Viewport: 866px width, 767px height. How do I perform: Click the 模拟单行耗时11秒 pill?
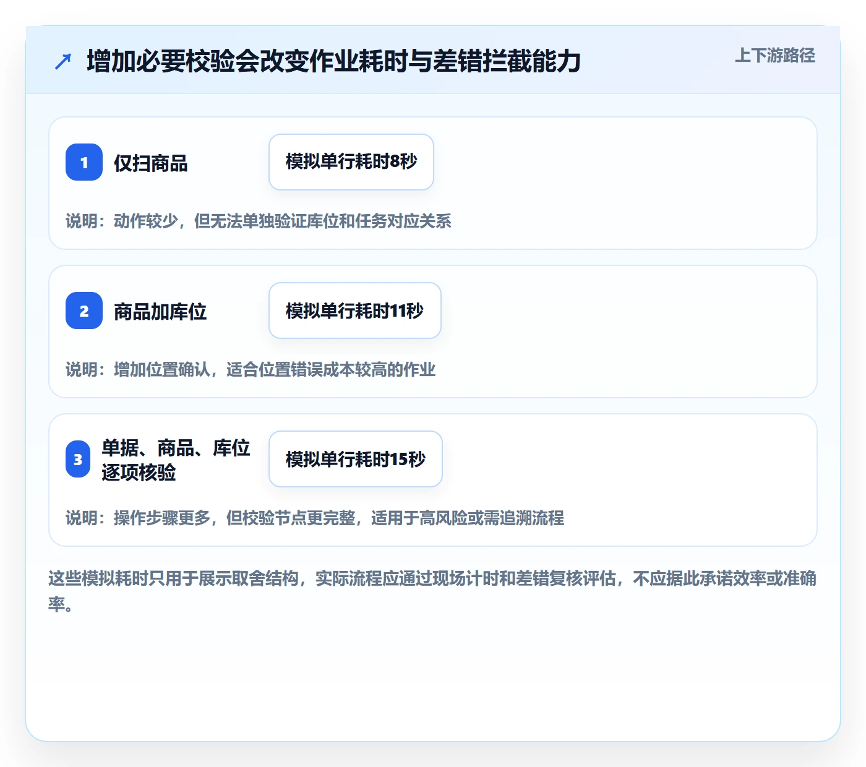tap(355, 311)
